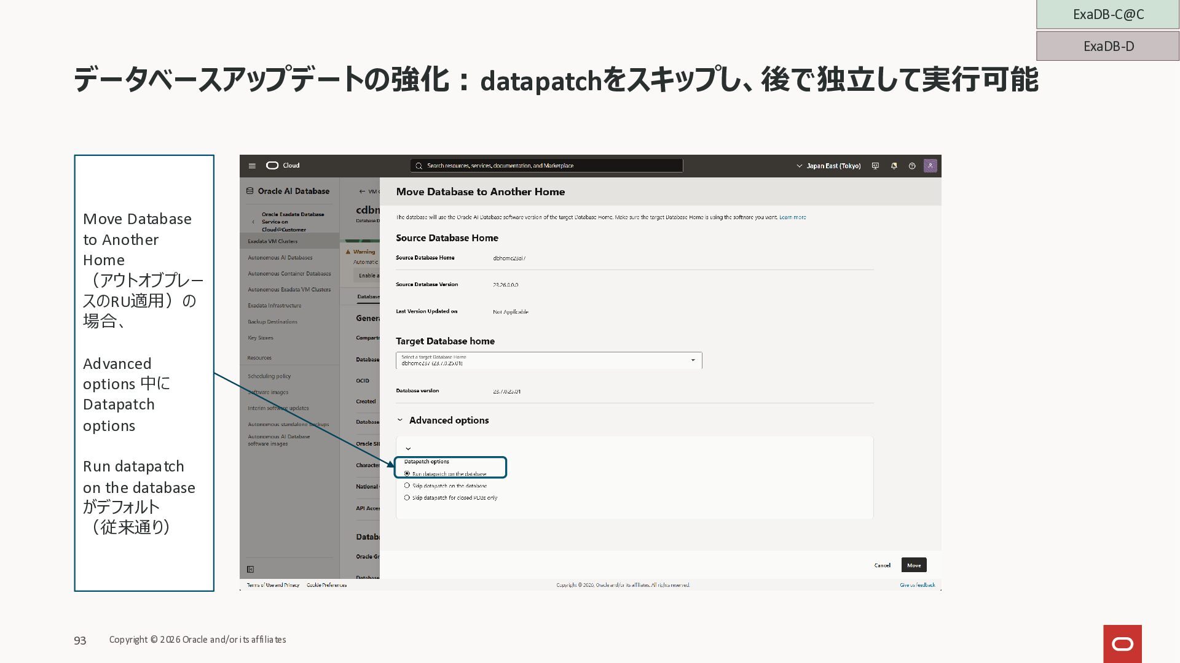Select Run datapatch on the database
This screenshot has height=663, width=1180.
tap(407, 474)
